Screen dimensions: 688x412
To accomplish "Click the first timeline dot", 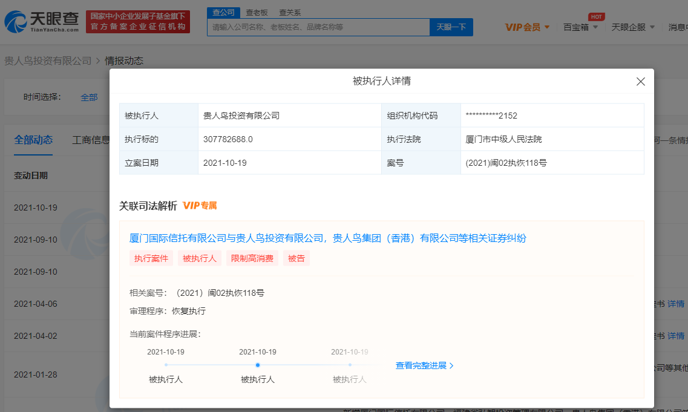I will click(166, 365).
